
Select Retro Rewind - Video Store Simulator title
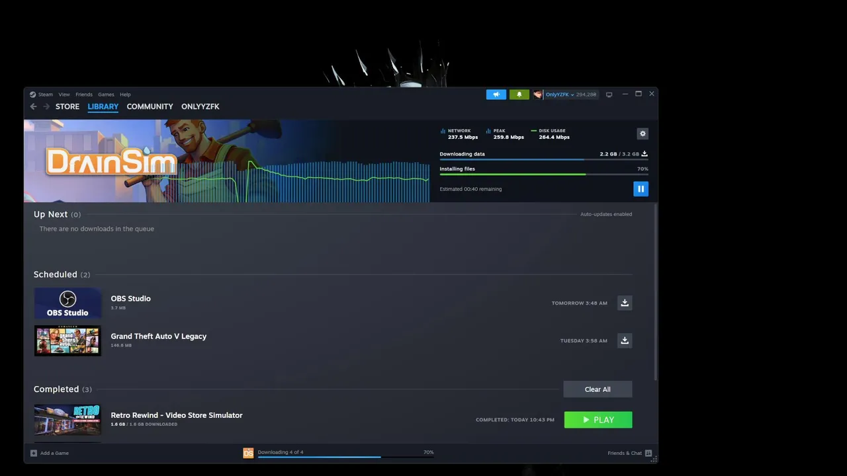(177, 415)
